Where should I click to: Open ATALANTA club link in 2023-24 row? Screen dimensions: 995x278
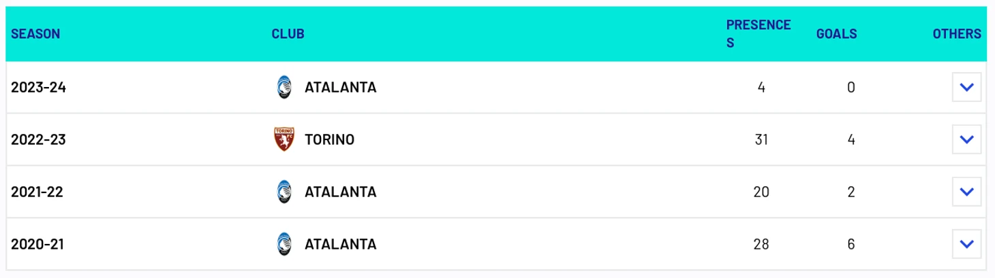[340, 88]
